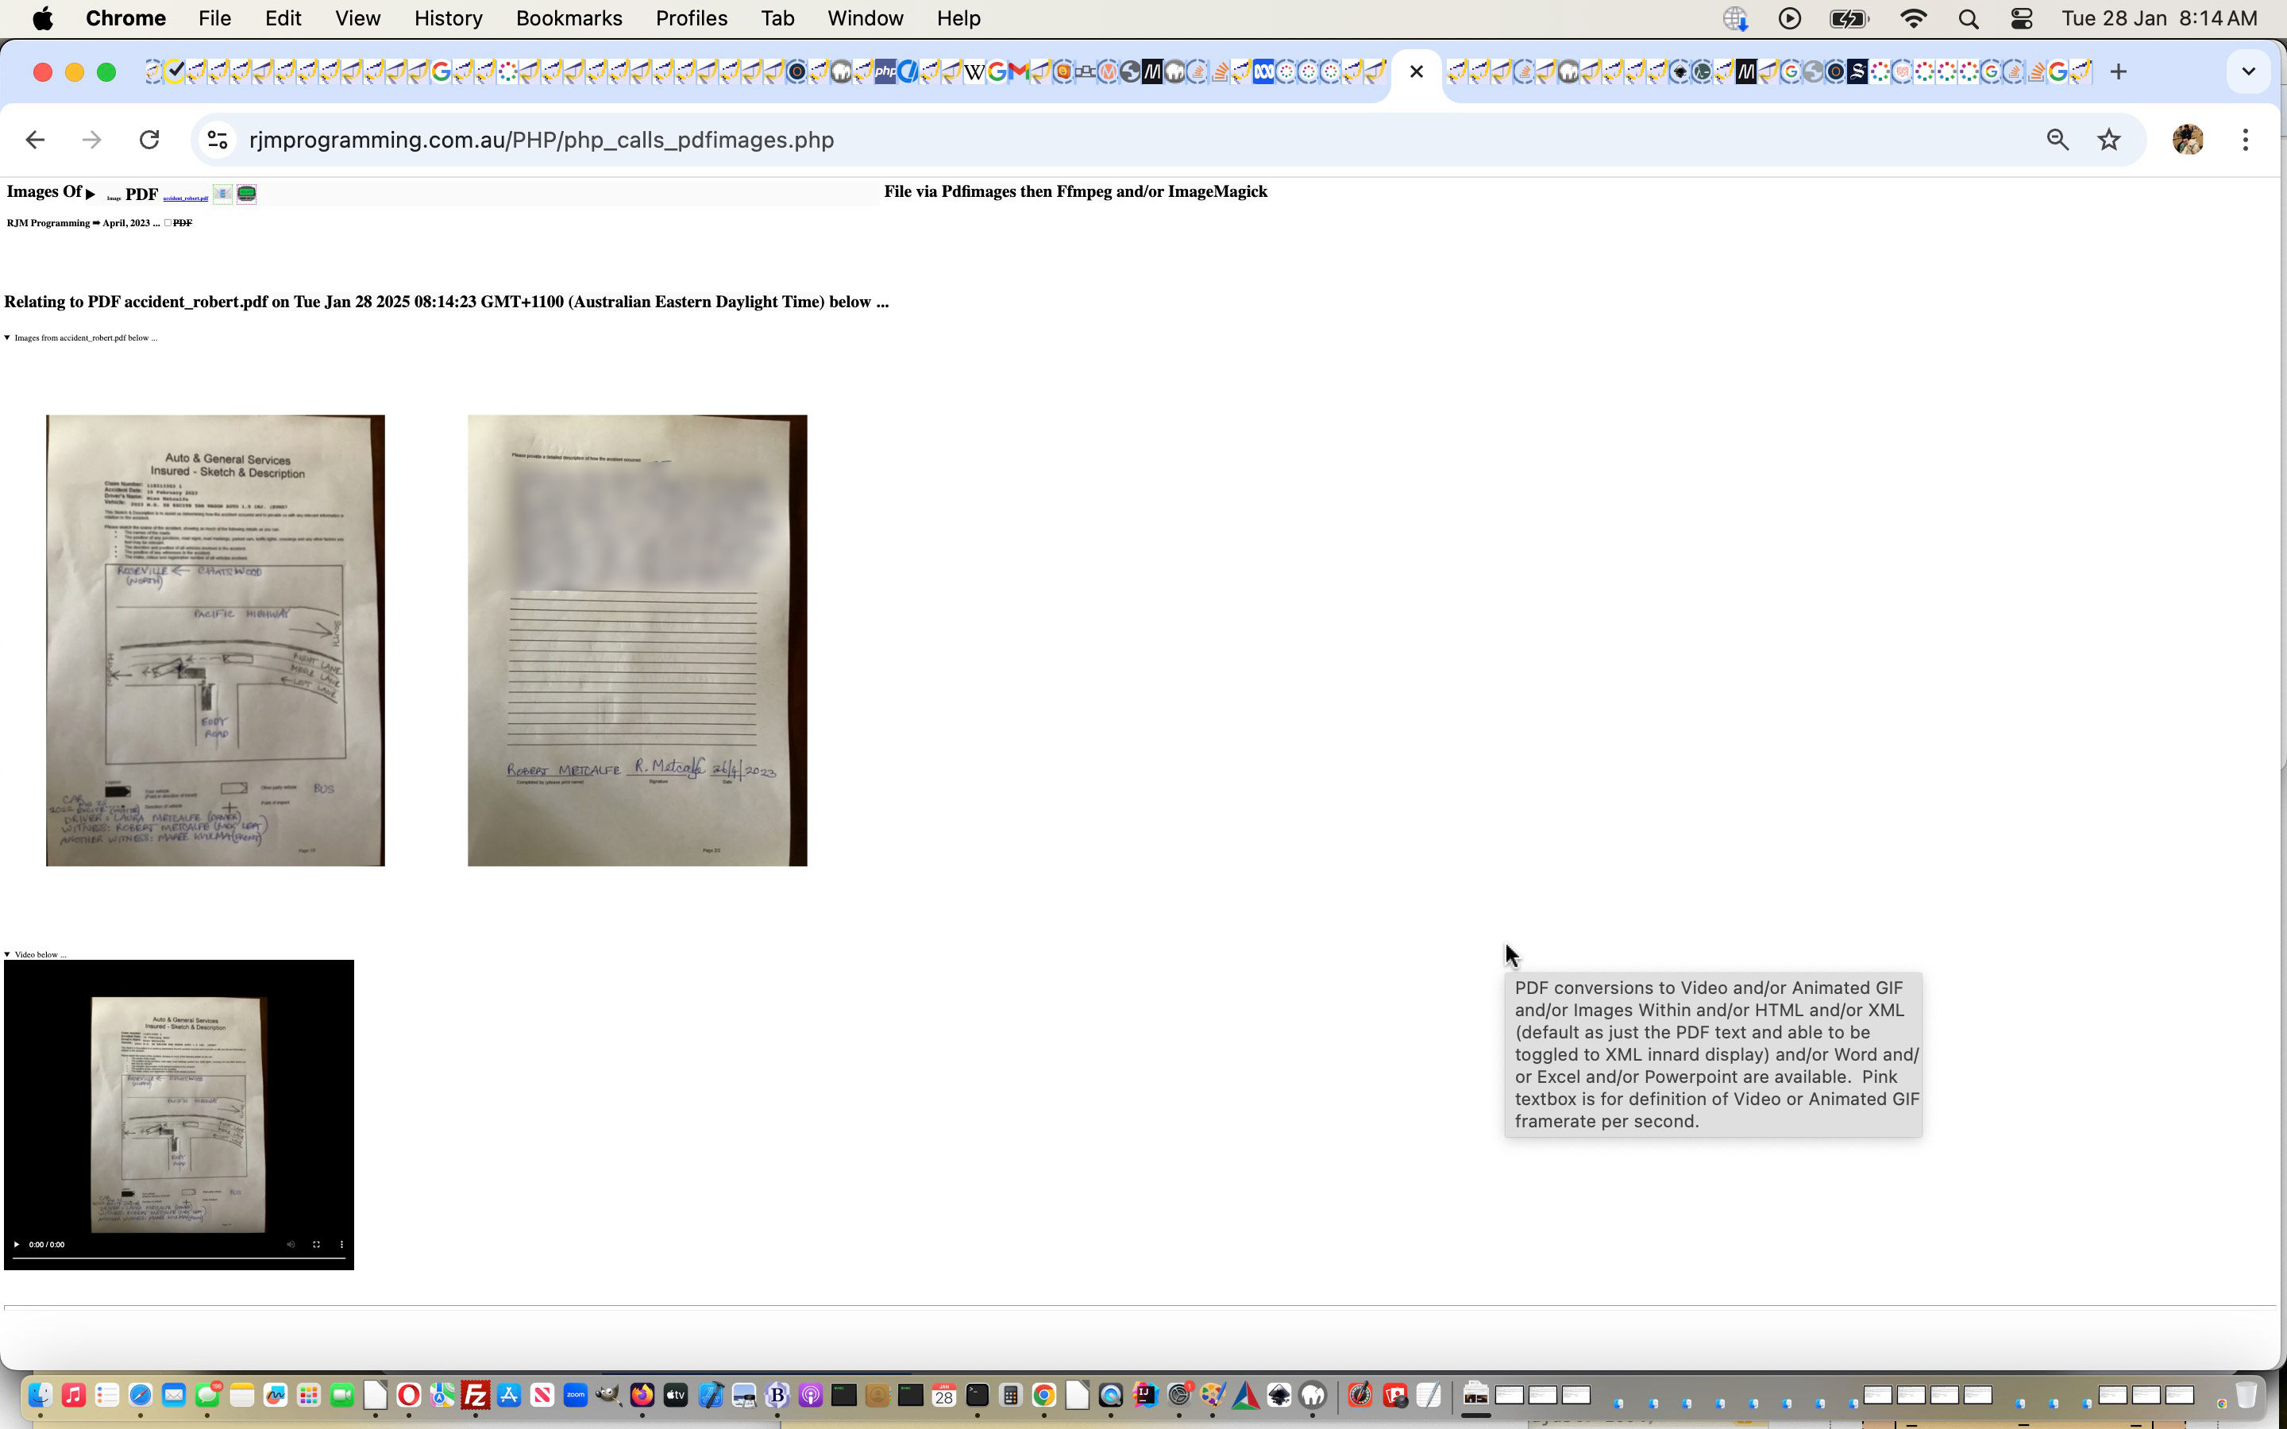Reload the page
The width and height of the screenshot is (2287, 1429).
pyautogui.click(x=149, y=140)
